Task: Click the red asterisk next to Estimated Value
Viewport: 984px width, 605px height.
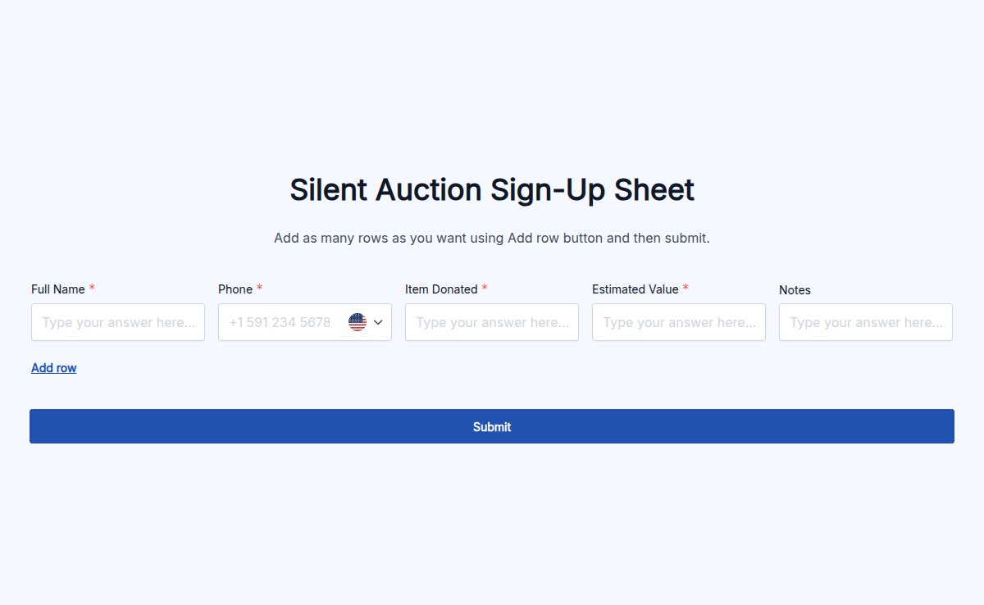Action: (x=686, y=289)
